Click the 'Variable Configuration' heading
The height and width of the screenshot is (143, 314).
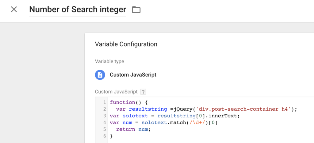point(126,44)
